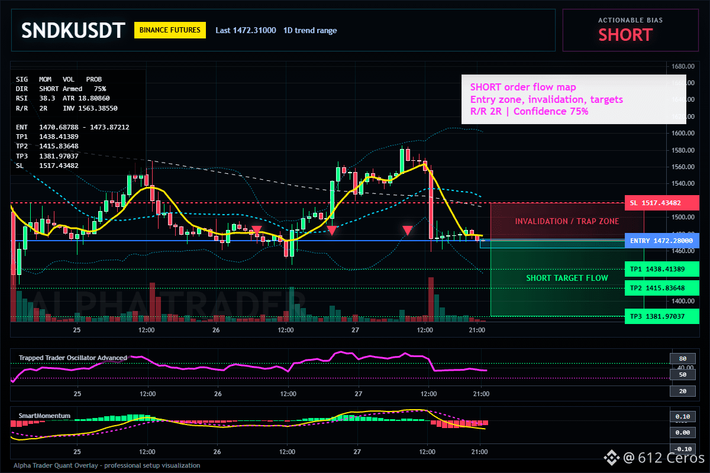Click the Last 1472.31000 price text

(x=246, y=30)
